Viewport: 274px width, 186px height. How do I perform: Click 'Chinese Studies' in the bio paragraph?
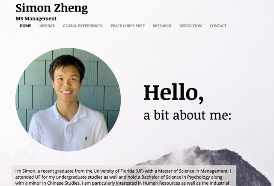[x=63, y=183]
